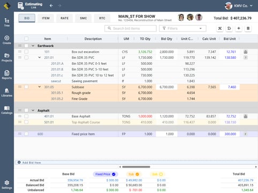Screen dimensions: 258x193
Task: Open the Catalogs sidebar icon
Action: [7, 110]
